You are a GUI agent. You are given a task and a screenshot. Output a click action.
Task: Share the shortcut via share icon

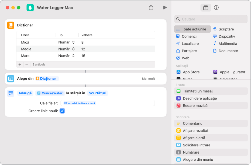coord(151,8)
